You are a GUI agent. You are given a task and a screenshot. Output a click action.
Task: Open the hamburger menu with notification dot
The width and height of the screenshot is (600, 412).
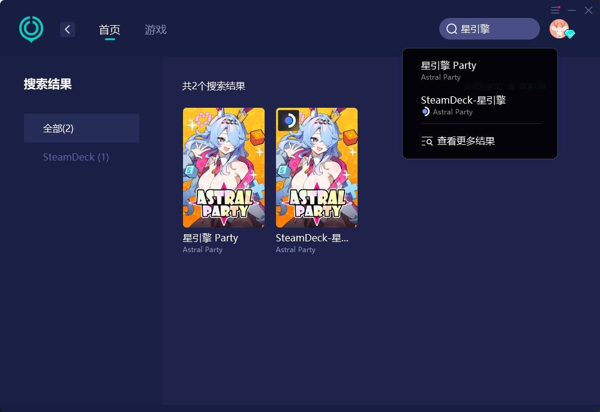tap(555, 10)
